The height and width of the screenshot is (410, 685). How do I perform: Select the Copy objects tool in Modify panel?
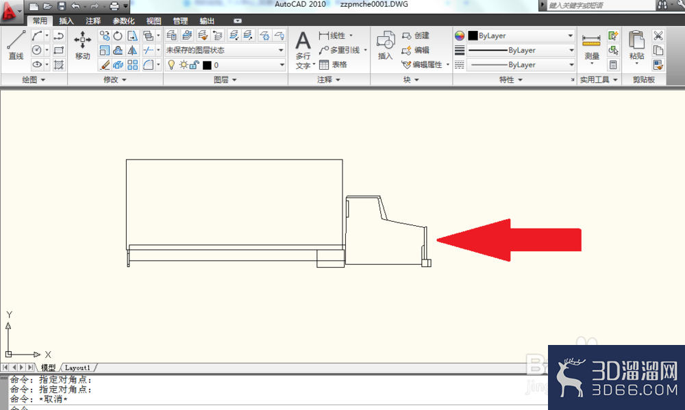click(x=104, y=36)
